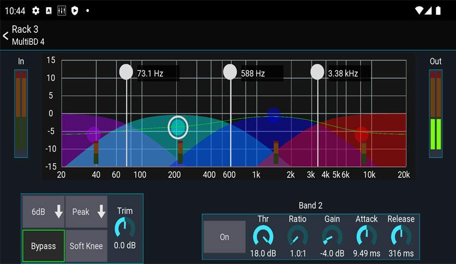
Task: Adjust the Thr threshold knob
Action: [x=263, y=236]
